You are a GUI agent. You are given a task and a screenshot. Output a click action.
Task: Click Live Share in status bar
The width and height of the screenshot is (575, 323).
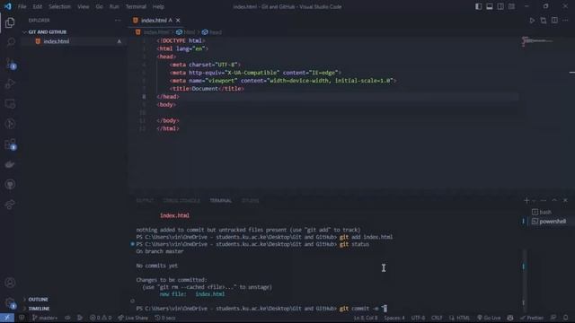[133, 318]
